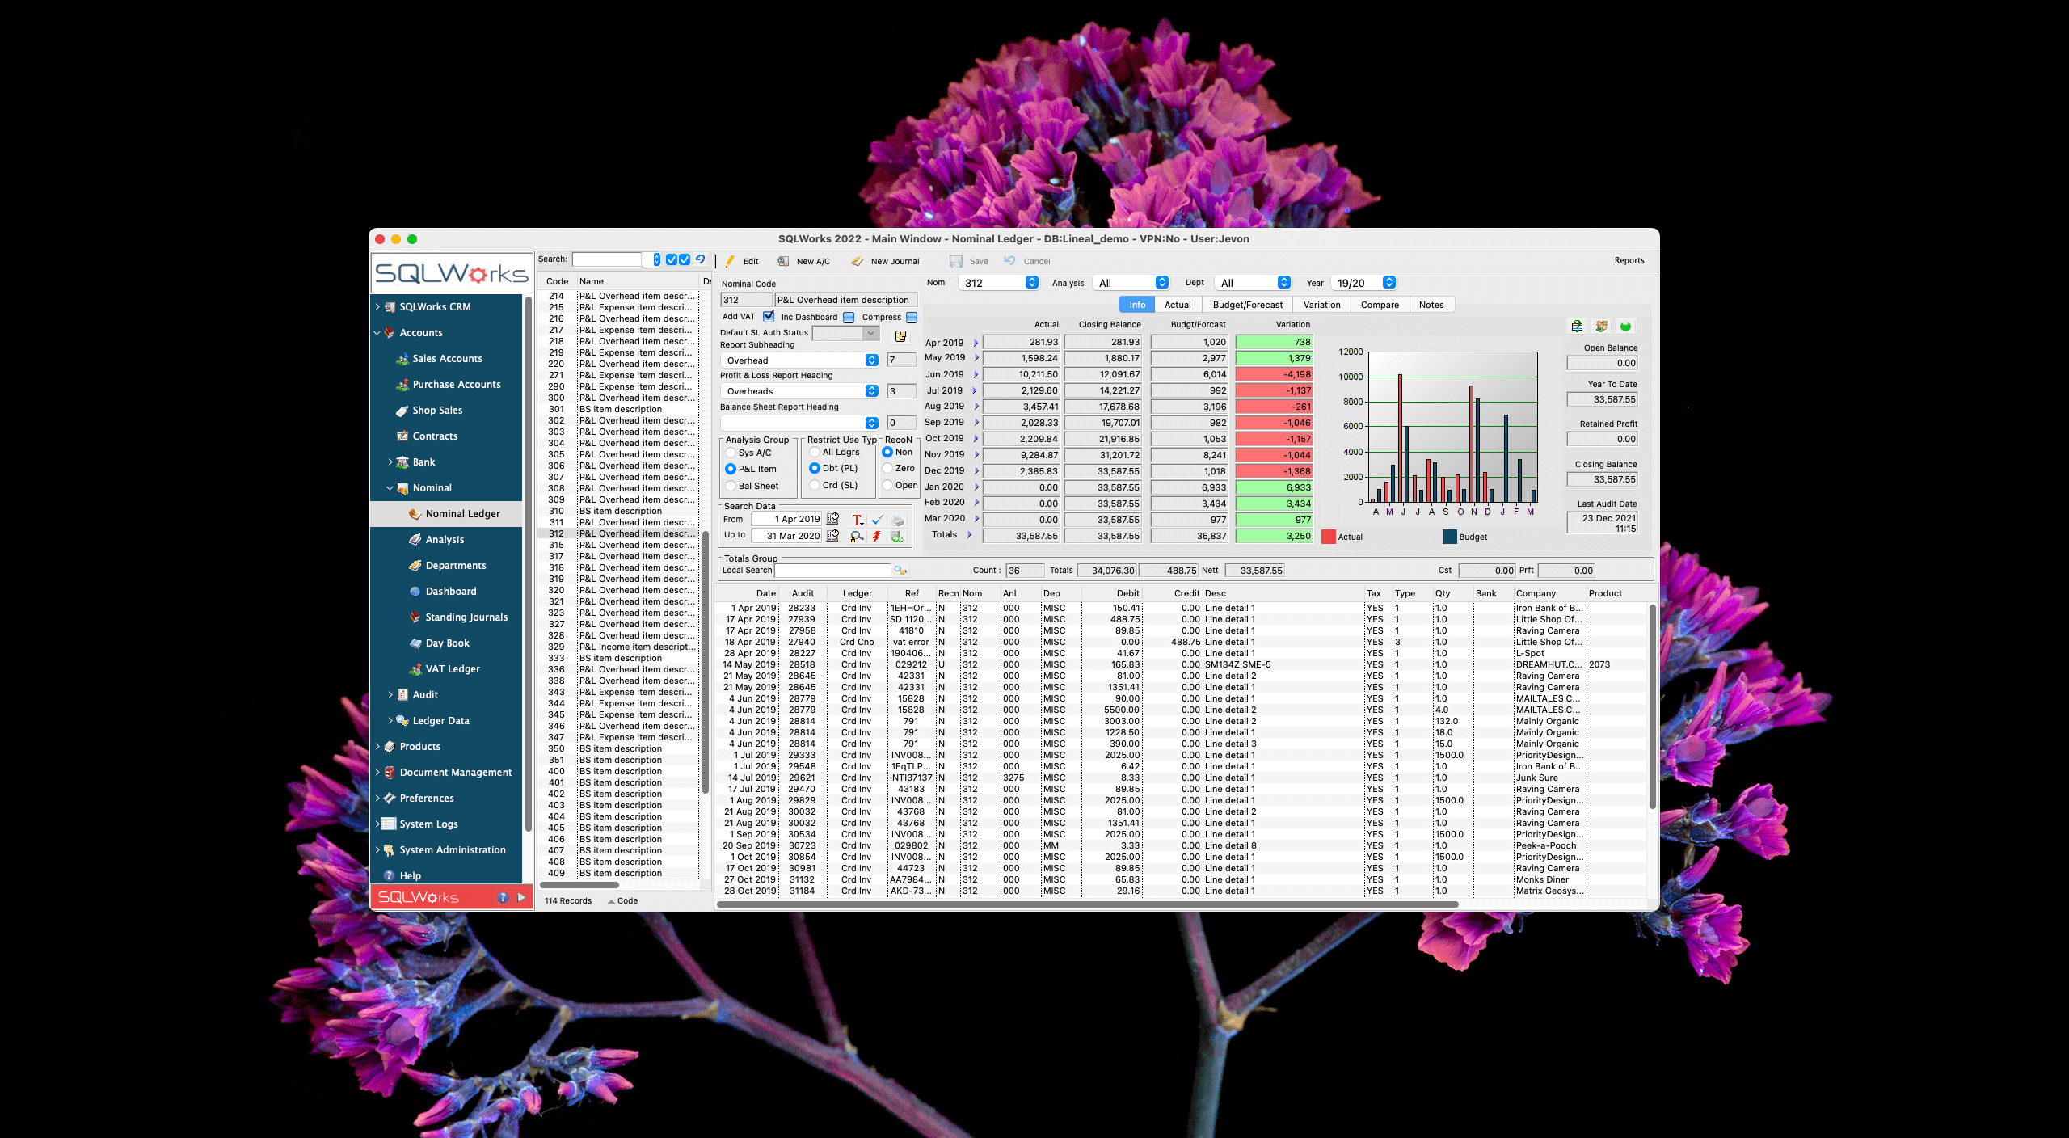The height and width of the screenshot is (1138, 2069).
Task: Select the Bal Sheet radio button
Action: click(731, 486)
